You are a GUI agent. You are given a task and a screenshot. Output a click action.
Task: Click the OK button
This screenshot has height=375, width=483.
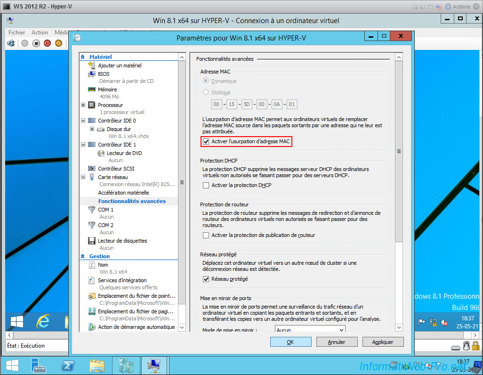tap(290, 342)
